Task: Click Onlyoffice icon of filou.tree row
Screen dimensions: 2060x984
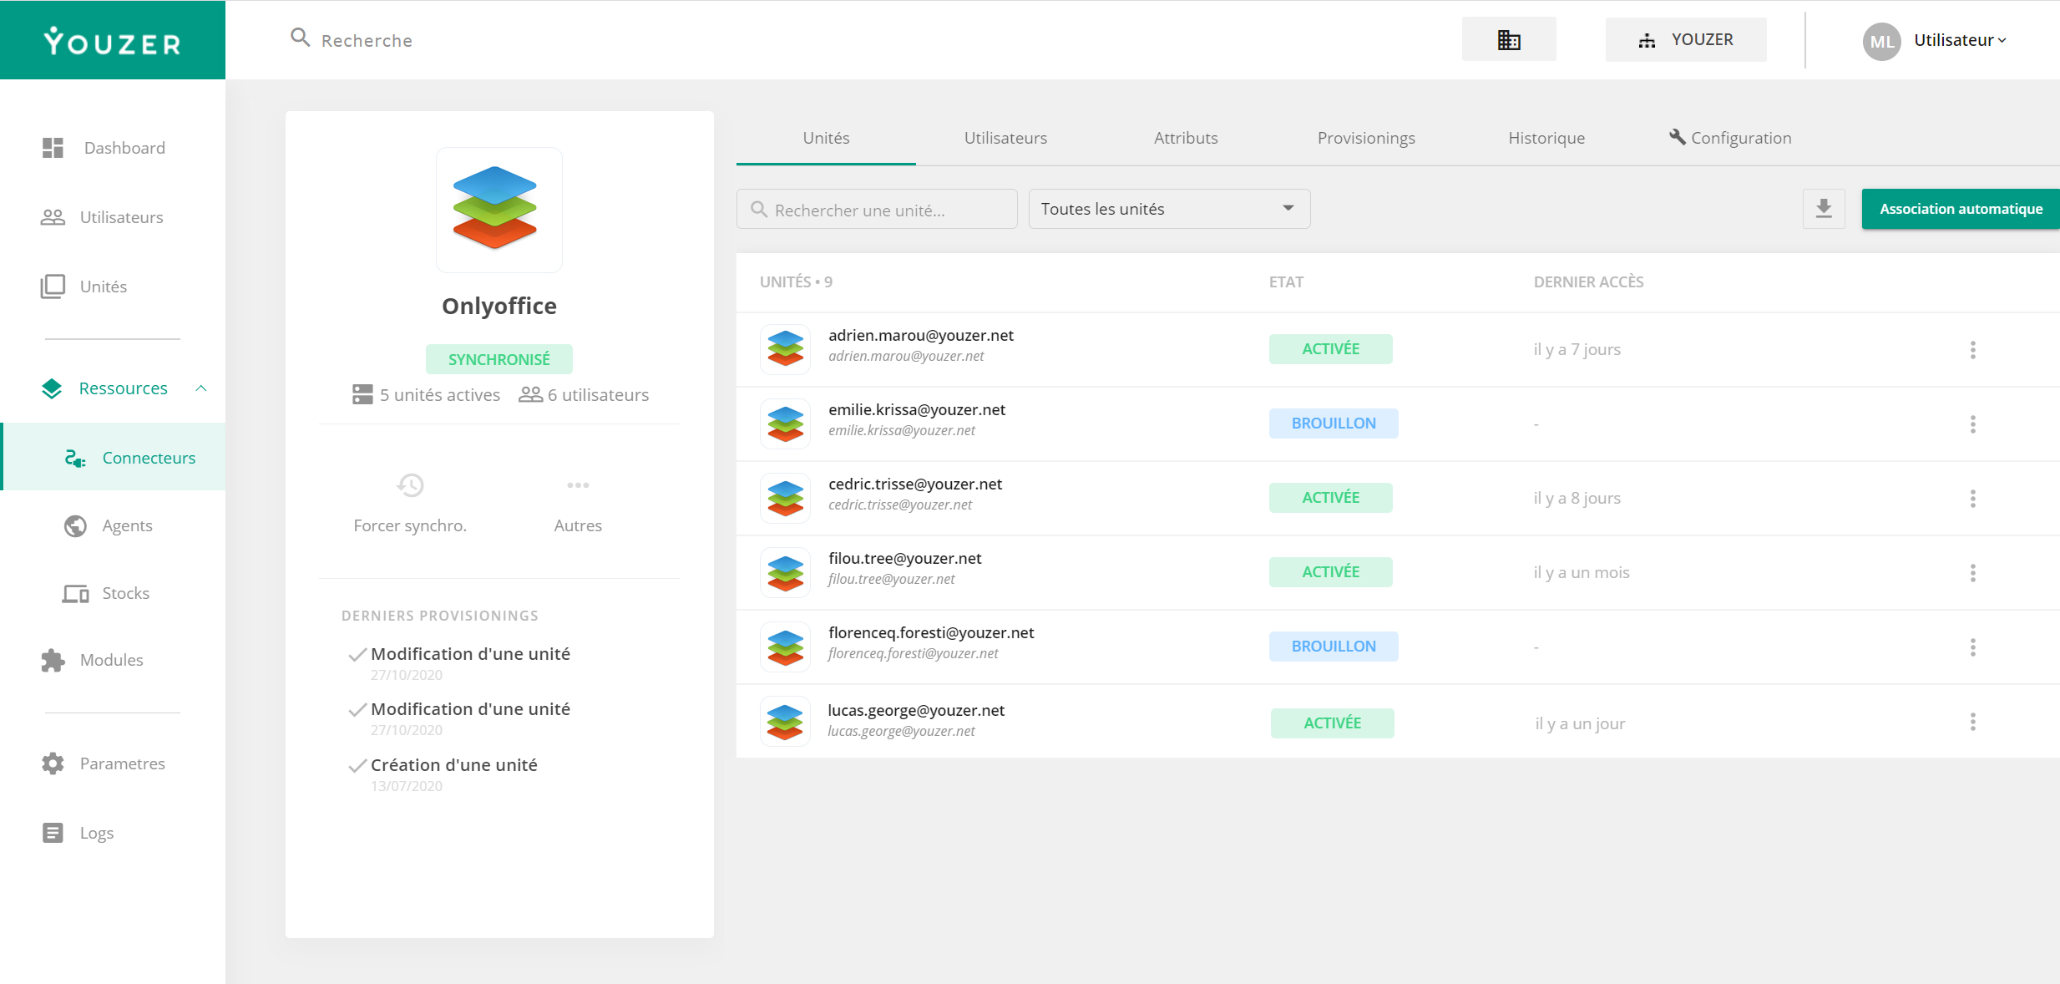Action: point(785,572)
